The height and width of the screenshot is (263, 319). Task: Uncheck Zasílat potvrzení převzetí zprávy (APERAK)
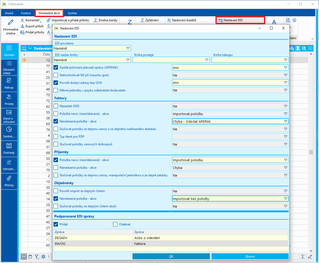[x=56, y=68]
